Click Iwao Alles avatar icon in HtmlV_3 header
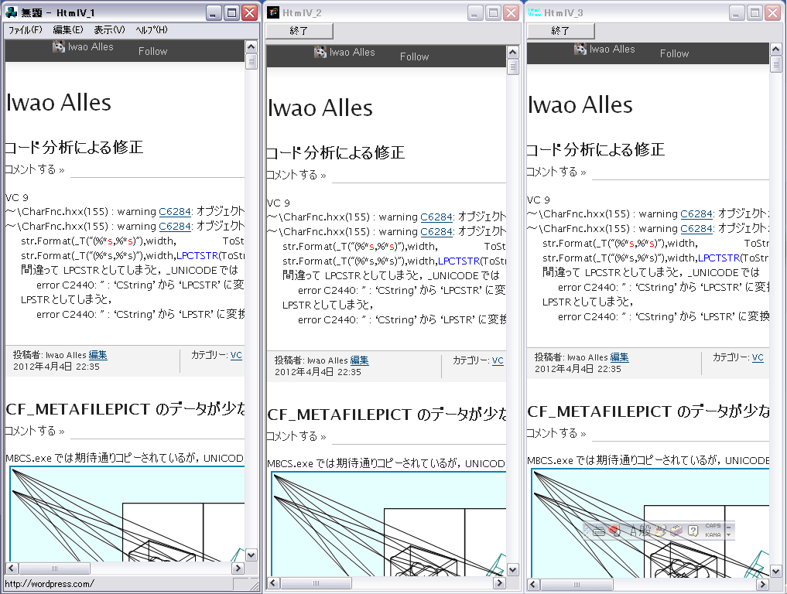Image resolution: width=787 pixels, height=594 pixels. click(580, 49)
